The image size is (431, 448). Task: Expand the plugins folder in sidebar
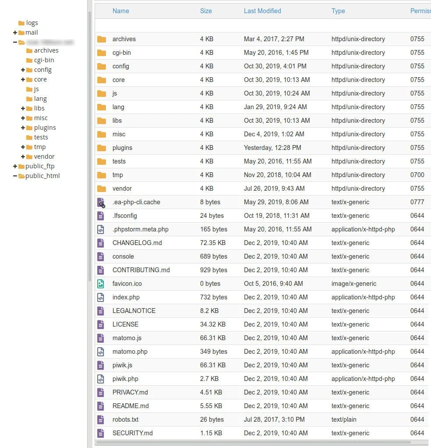coord(23,128)
